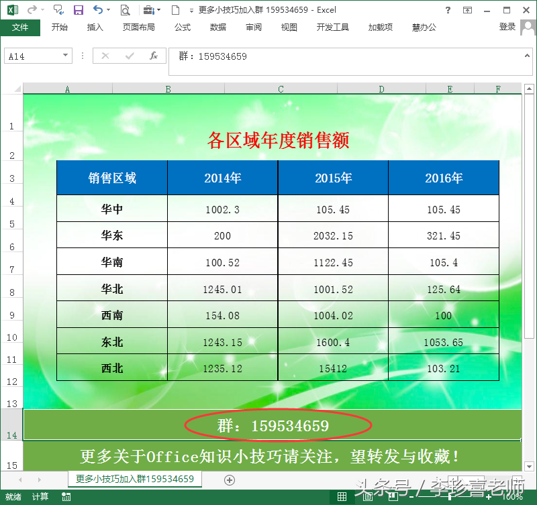This screenshot has height=505, width=537.
Task: Select the sheet tab 更多小技巧加入群159534659
Action: [135, 479]
